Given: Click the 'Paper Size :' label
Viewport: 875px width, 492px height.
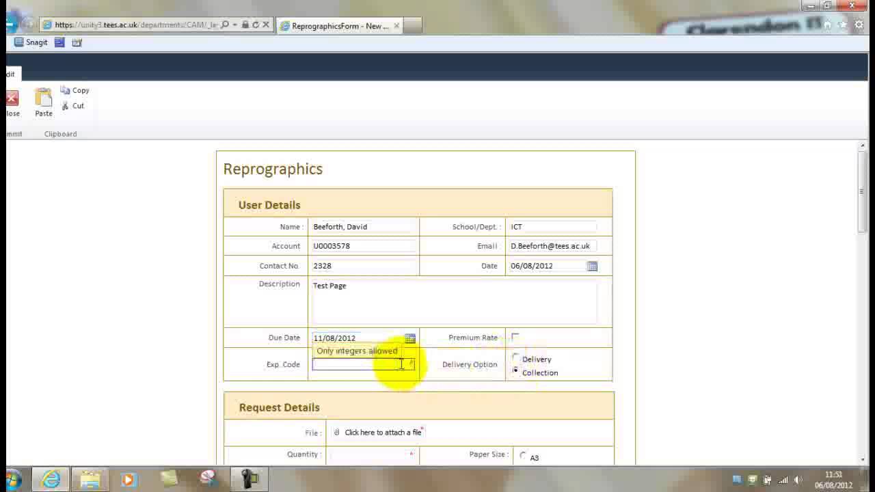Looking at the screenshot, I should pyautogui.click(x=489, y=454).
